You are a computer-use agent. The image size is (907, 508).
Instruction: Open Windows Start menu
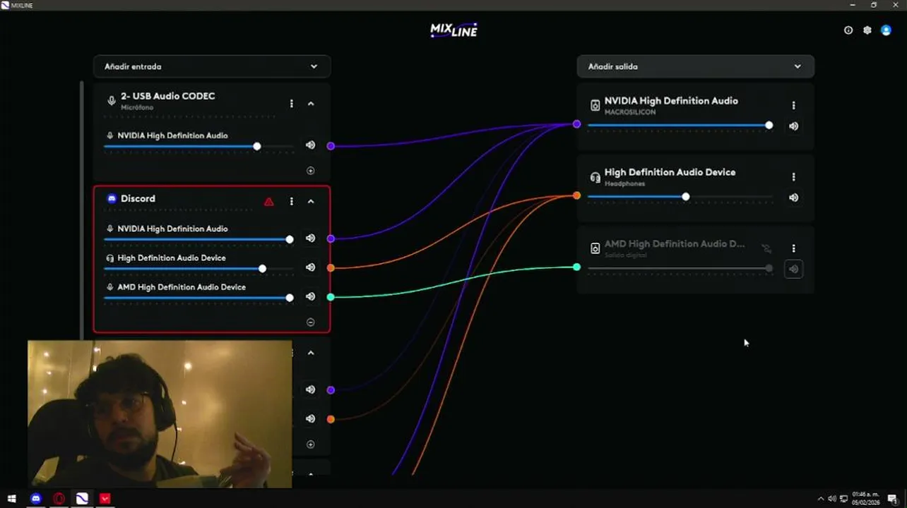coord(11,499)
